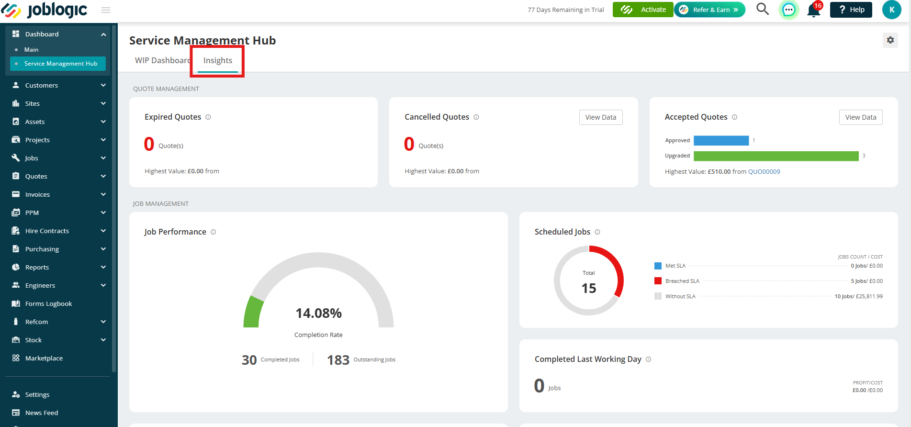Image resolution: width=911 pixels, height=427 pixels.
Task: Click the blue Approved quotes bar
Action: point(721,141)
